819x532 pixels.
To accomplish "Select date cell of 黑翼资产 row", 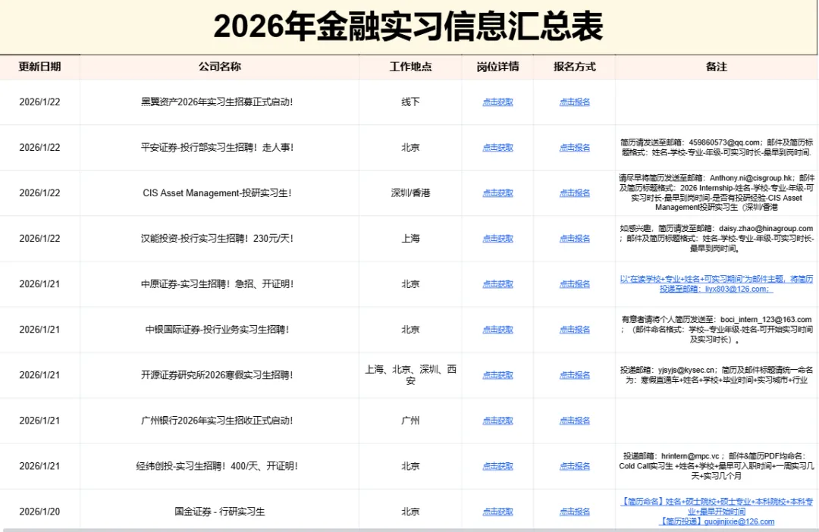I will (x=39, y=102).
